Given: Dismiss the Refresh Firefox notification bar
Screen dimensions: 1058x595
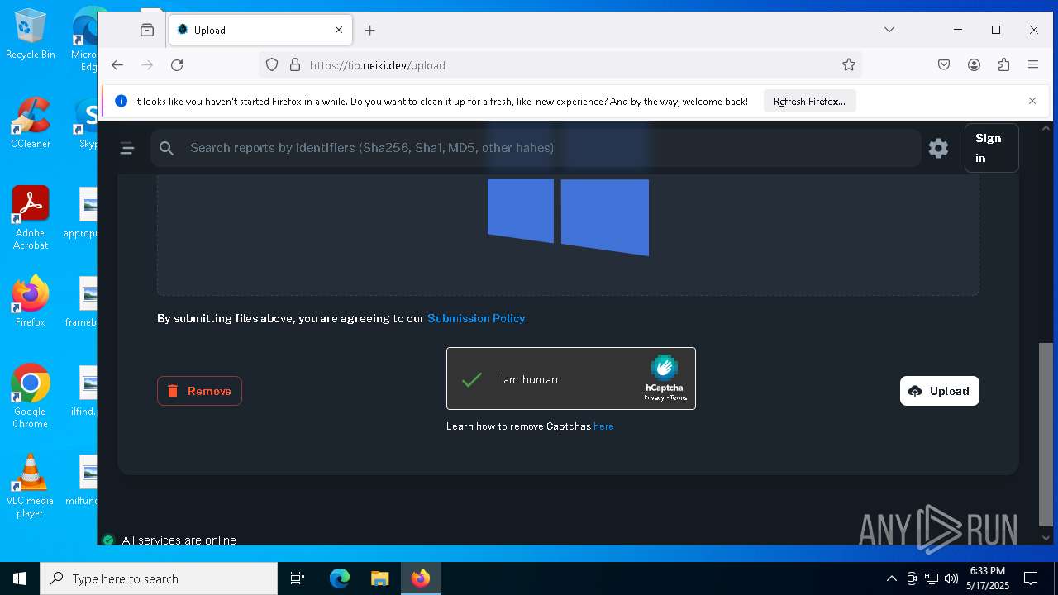Looking at the screenshot, I should [x=1032, y=101].
